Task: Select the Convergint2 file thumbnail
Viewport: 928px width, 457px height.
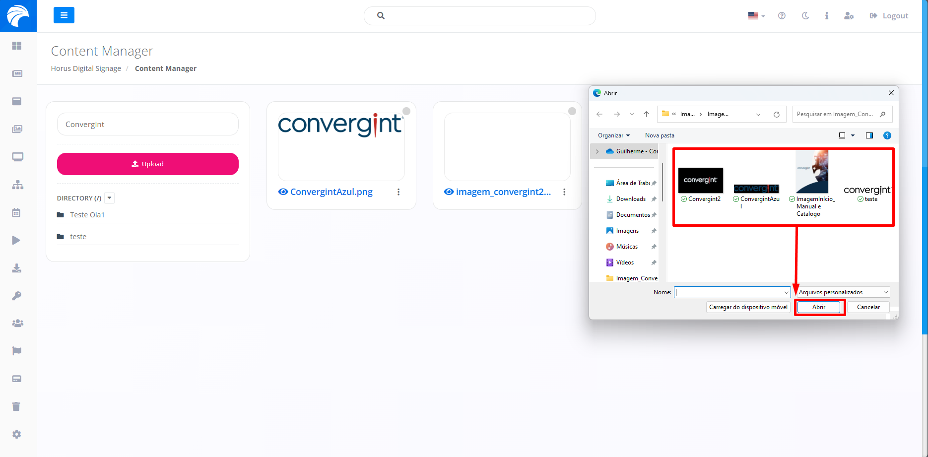Action: point(700,181)
